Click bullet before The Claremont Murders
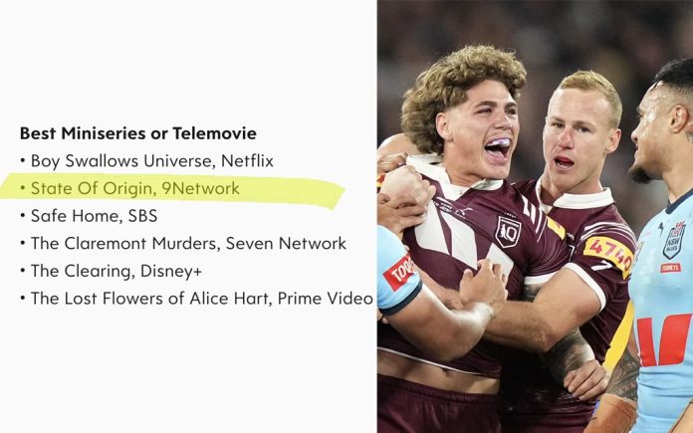Screen dimensions: 693x433 tap(23, 243)
